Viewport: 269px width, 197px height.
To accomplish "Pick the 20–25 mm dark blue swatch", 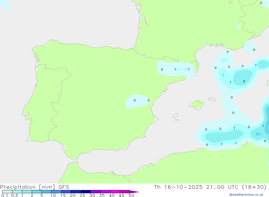I will pos(76,192).
